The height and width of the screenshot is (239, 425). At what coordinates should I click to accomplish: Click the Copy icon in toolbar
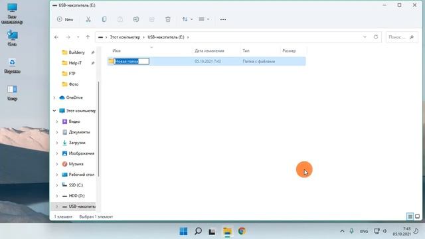coord(104,19)
